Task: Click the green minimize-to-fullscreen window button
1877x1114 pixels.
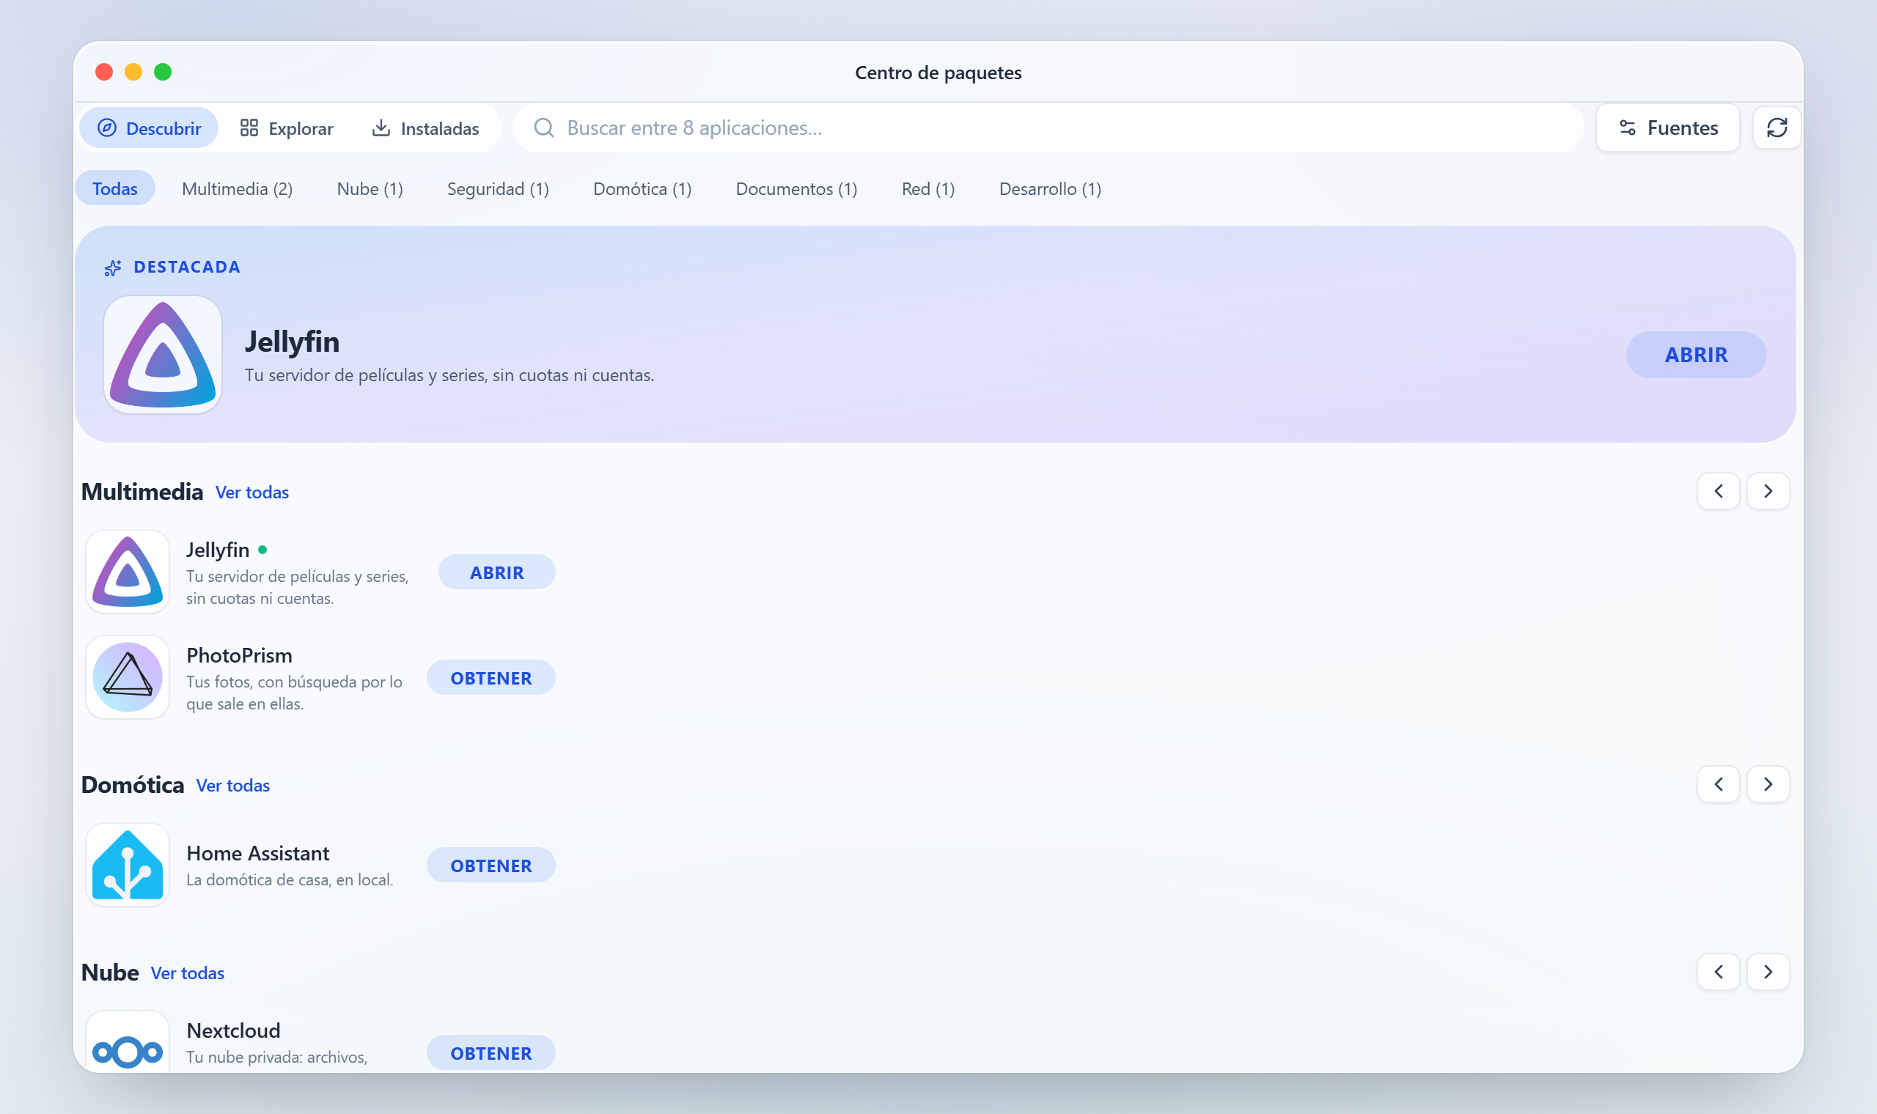Action: [x=163, y=72]
